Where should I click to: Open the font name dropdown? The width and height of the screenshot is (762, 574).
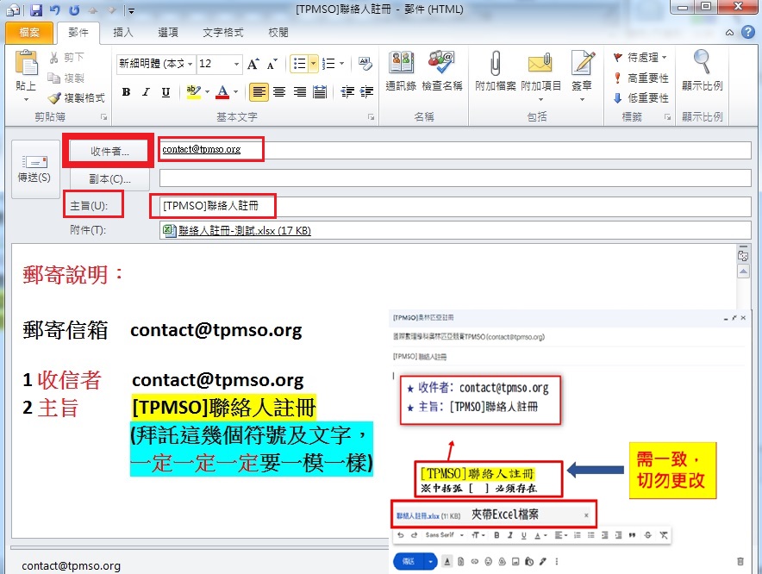pos(190,64)
